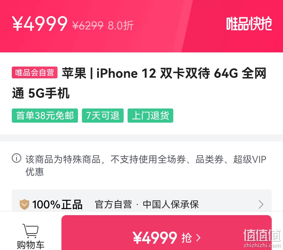Viewport: 283px width, 250px height.
Task: Tap the 唯品会自营 red badge
Action: click(x=35, y=73)
